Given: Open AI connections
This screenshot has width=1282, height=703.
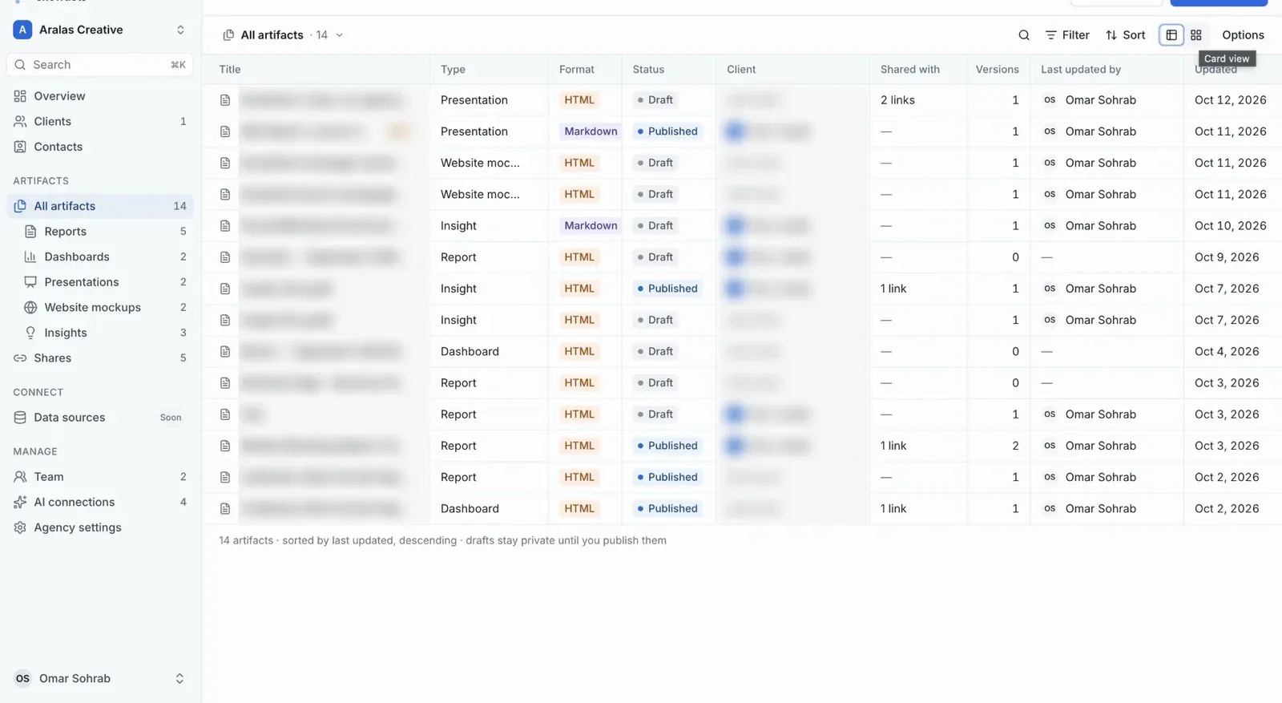Looking at the screenshot, I should pos(100,502).
